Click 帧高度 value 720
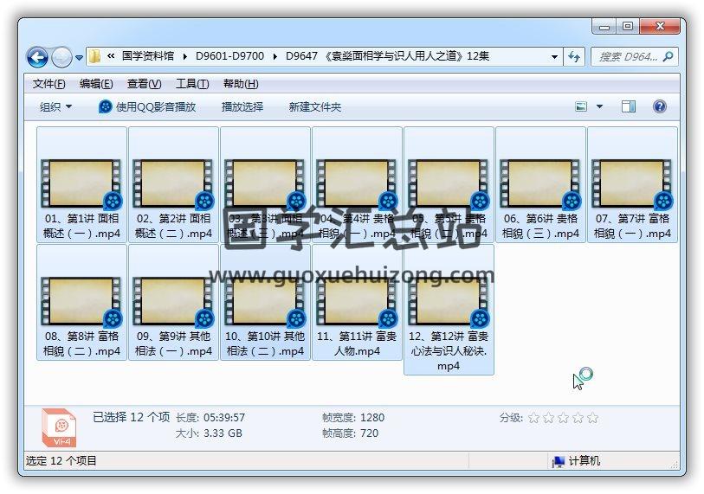 (369, 433)
